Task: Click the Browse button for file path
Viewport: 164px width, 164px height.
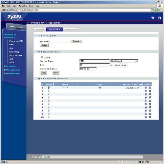Action: point(77,41)
